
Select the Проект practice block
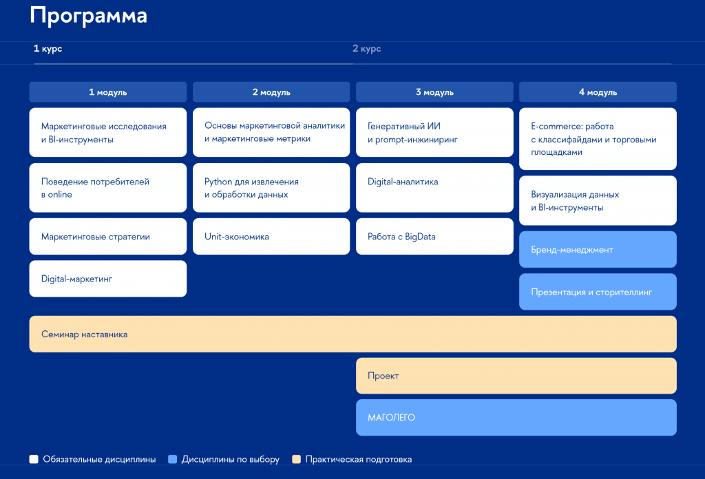(516, 376)
